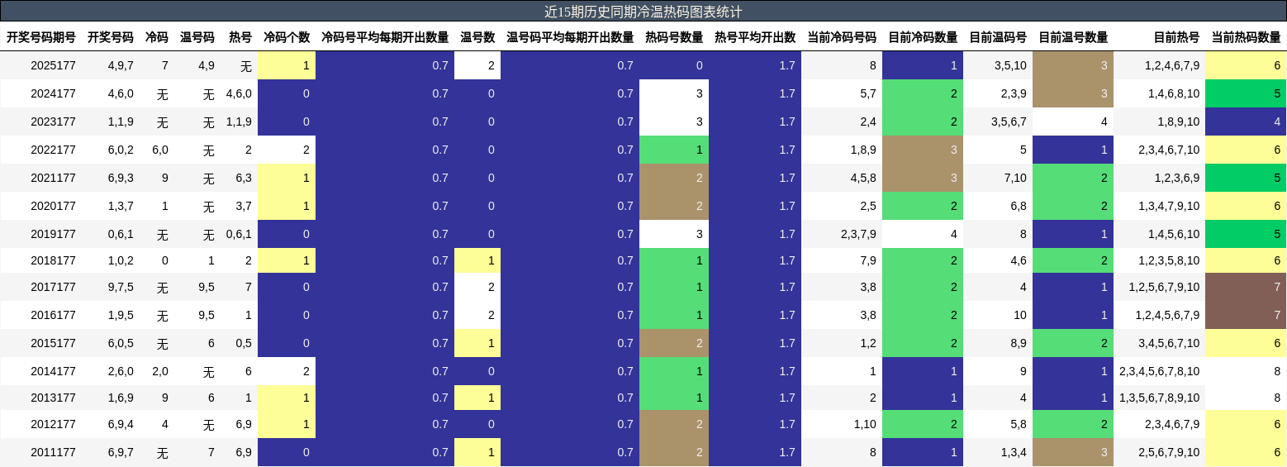The height and width of the screenshot is (467, 1287).
Task: Click the 目前热号 column header
Action: [1176, 37]
